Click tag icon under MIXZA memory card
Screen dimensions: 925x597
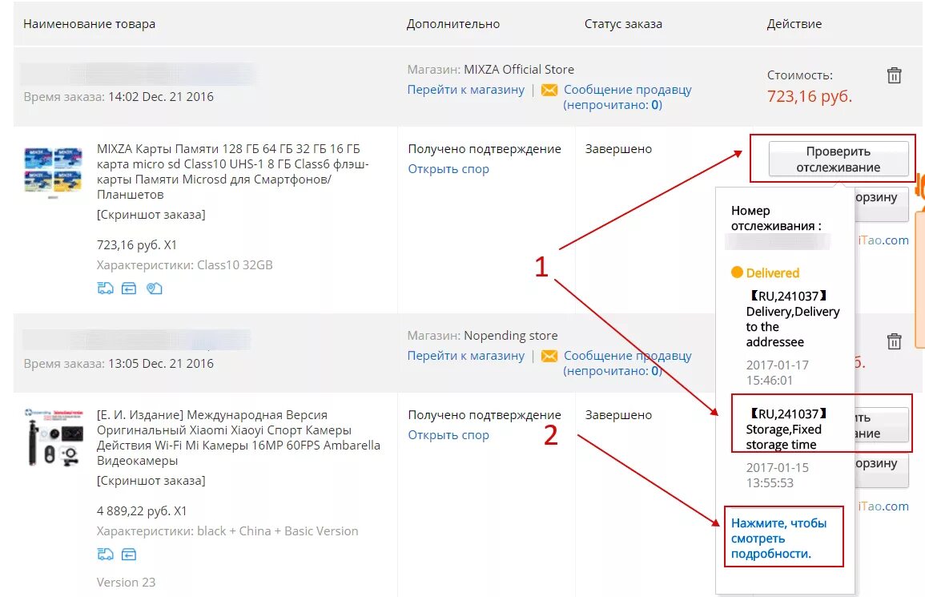pyautogui.click(x=154, y=288)
